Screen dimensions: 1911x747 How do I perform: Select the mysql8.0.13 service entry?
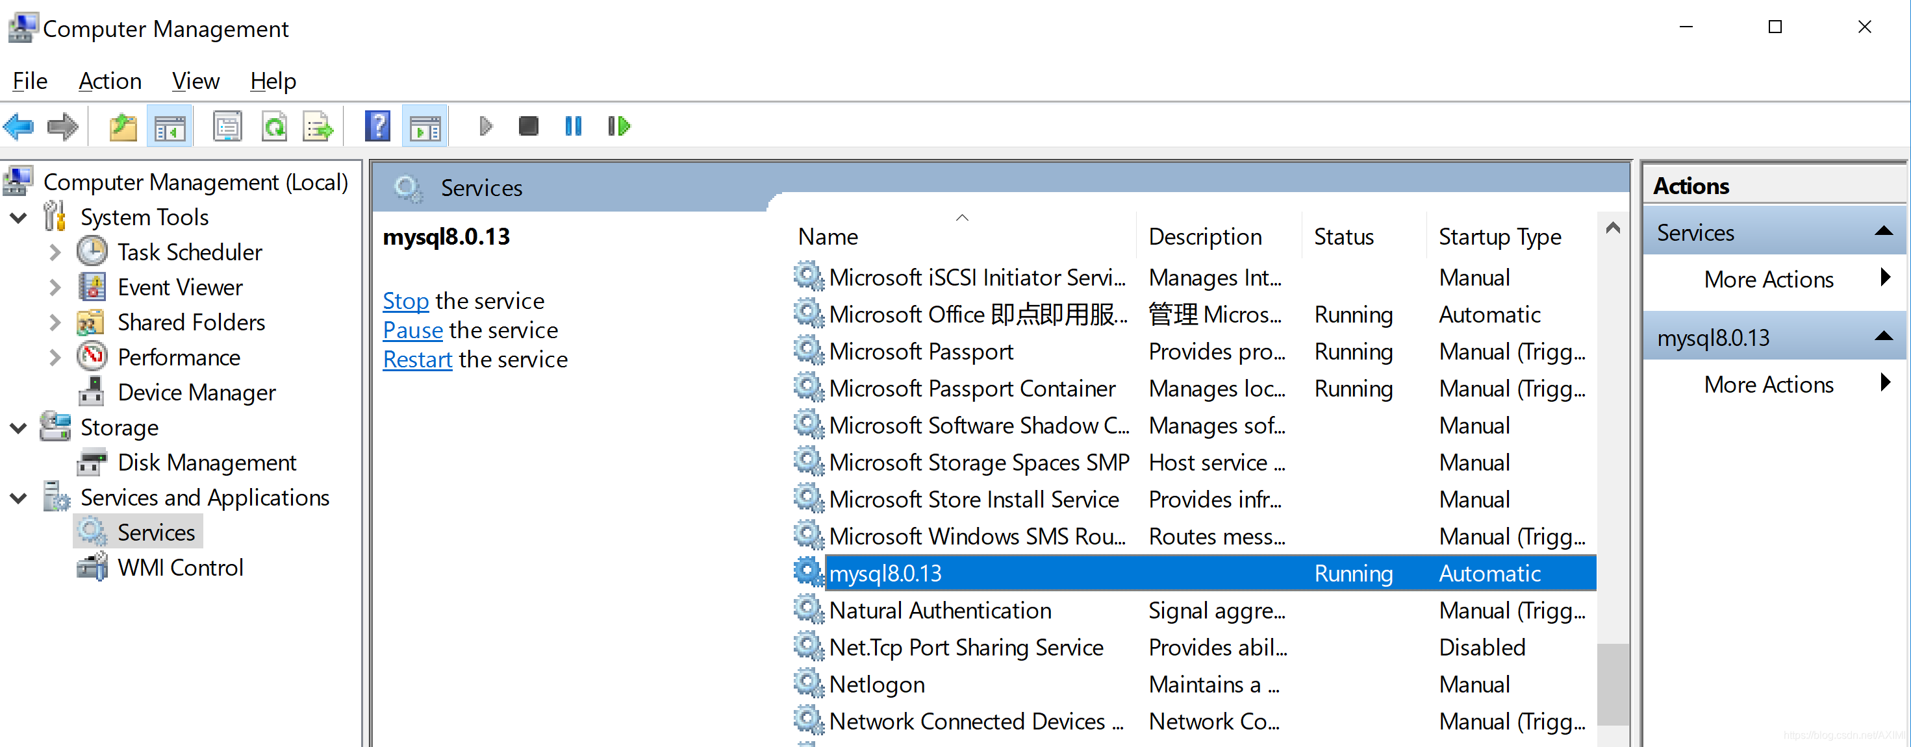point(1195,572)
